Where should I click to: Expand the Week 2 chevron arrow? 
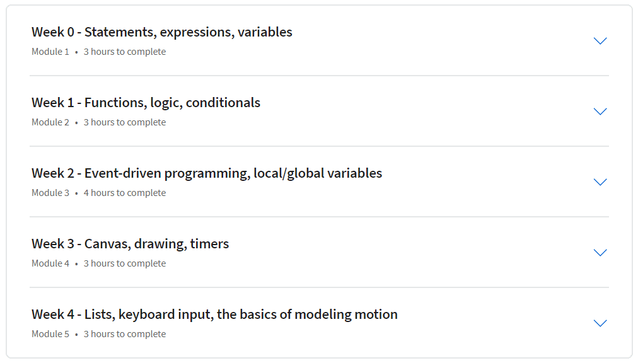point(600,182)
